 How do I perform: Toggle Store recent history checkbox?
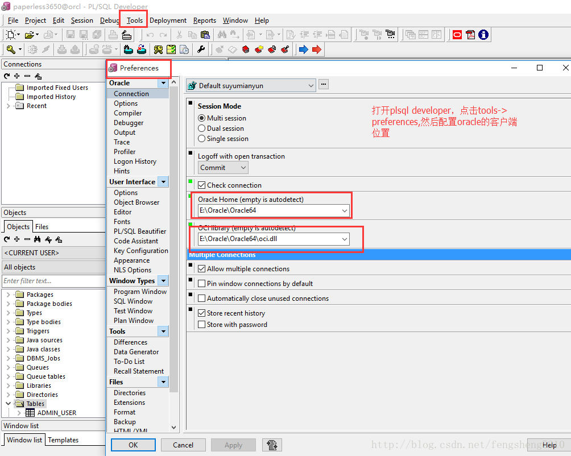click(201, 313)
